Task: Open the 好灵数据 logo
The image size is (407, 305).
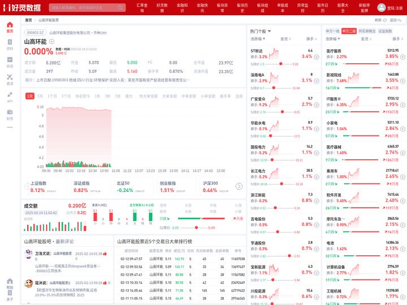Action: tap(22, 7)
